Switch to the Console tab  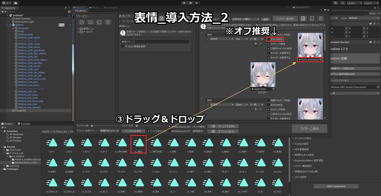tap(23, 124)
